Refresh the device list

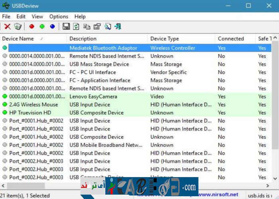click(x=76, y=27)
